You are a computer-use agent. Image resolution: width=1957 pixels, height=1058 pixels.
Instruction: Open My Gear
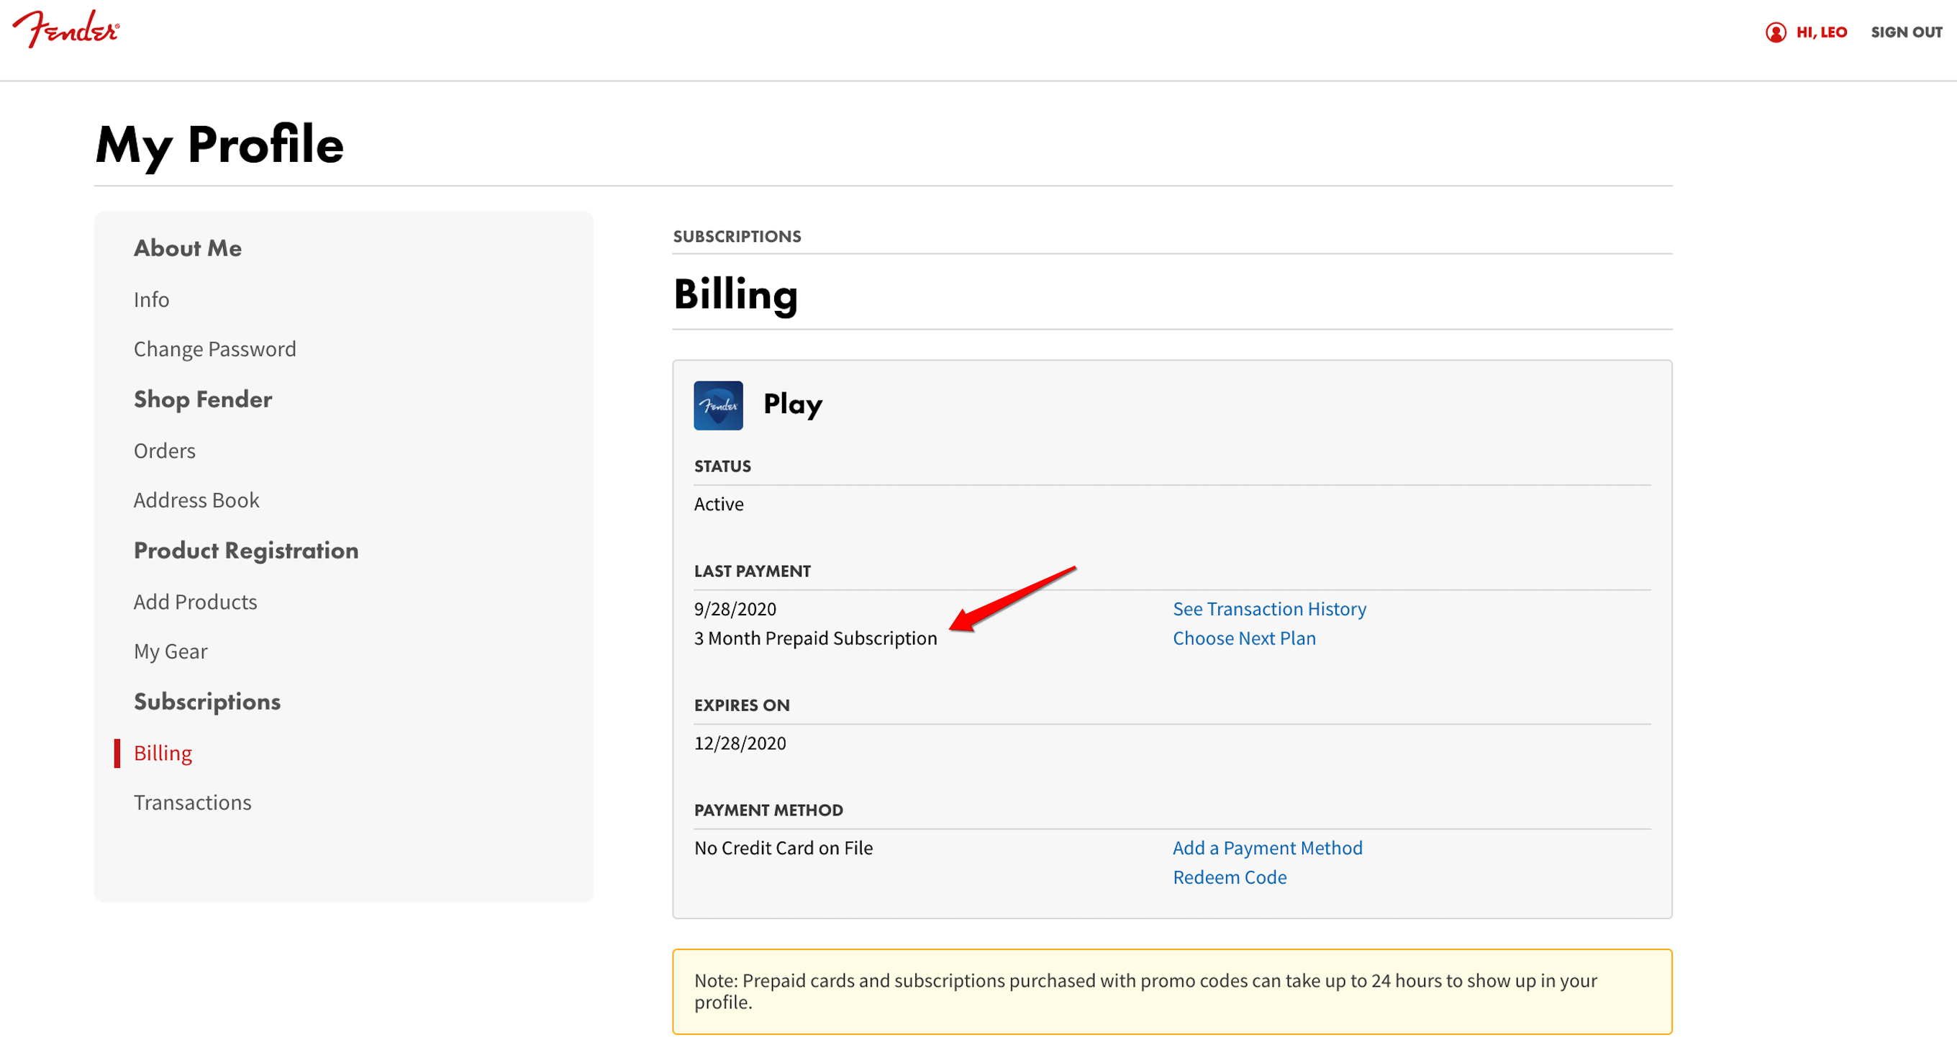coord(171,651)
